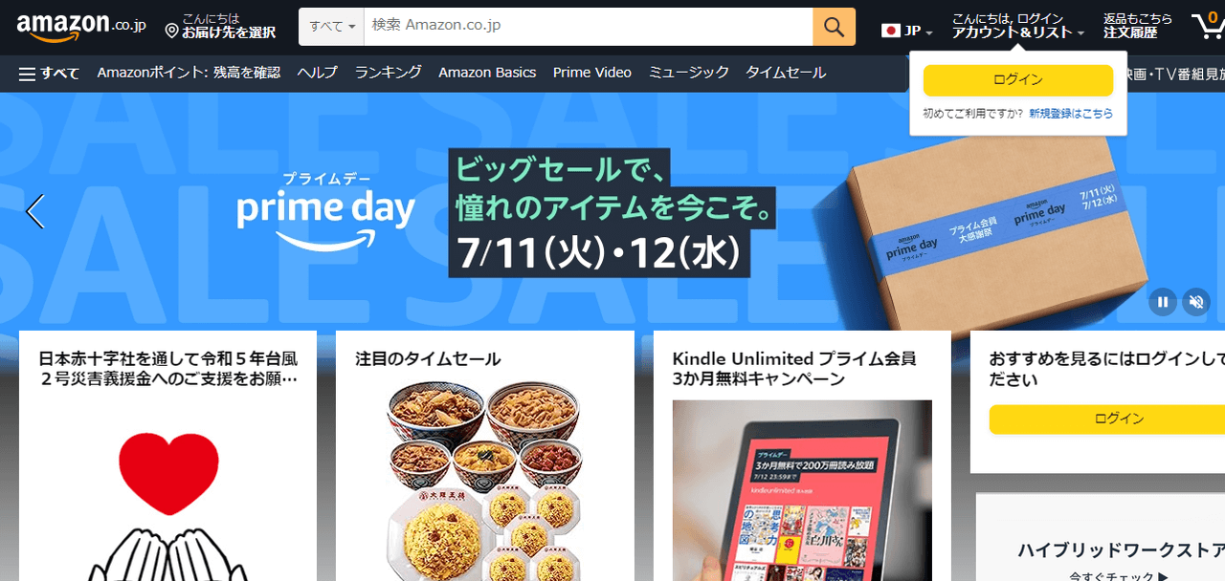The height and width of the screenshot is (581, 1225).
Task: Unmute the banner video sound
Action: 1195,302
